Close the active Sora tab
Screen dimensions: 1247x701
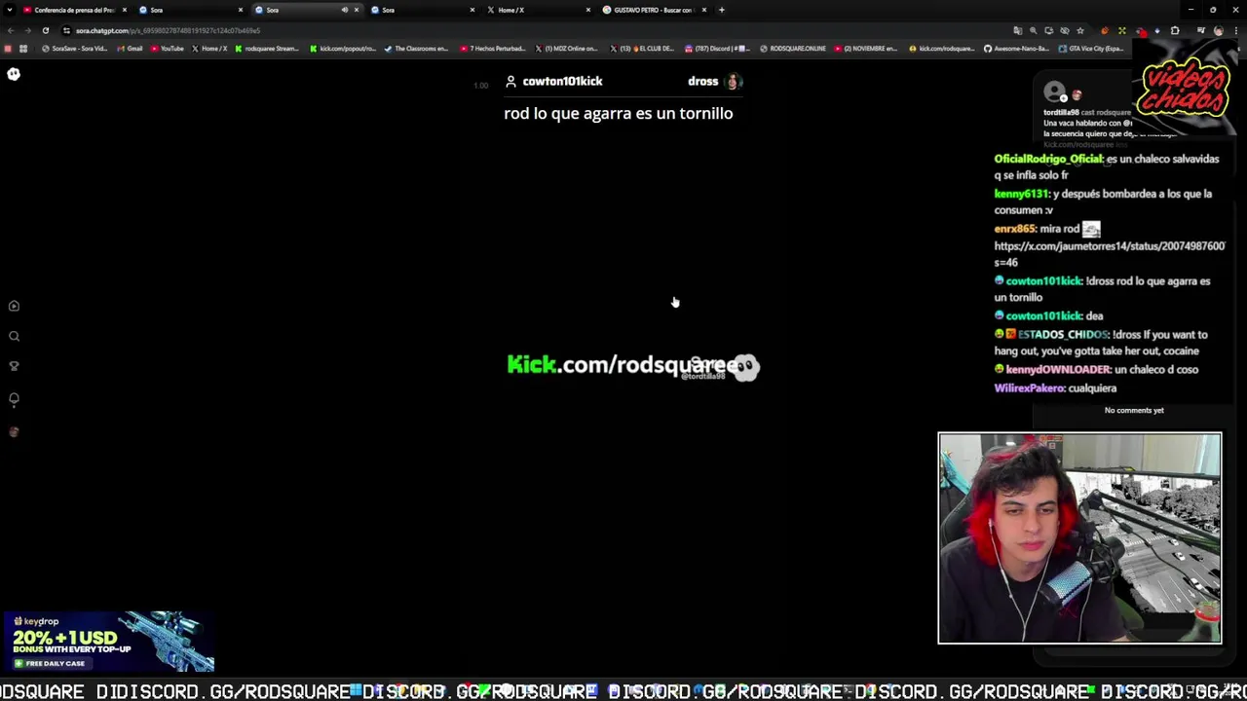[357, 10]
